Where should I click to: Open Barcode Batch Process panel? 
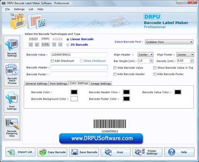click(12, 74)
